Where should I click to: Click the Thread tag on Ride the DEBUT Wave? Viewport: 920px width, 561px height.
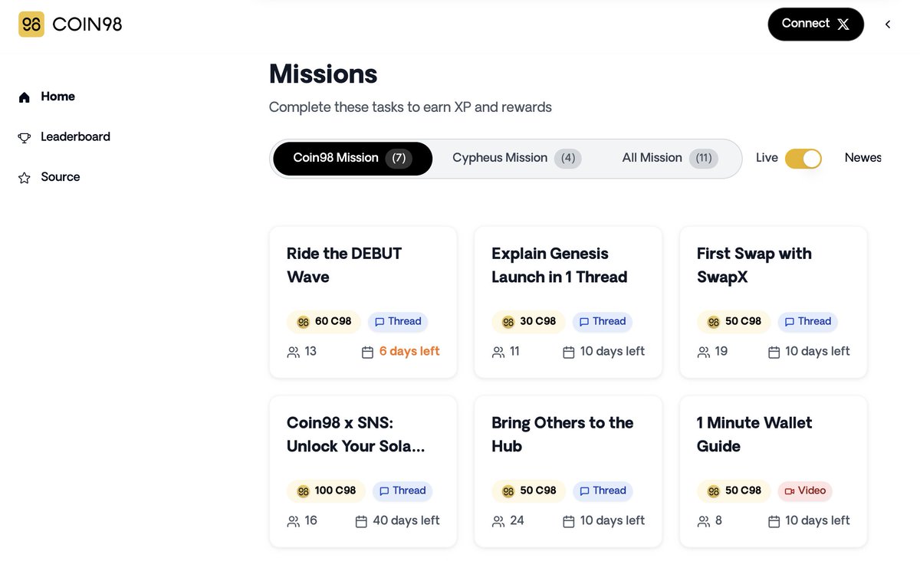point(398,321)
